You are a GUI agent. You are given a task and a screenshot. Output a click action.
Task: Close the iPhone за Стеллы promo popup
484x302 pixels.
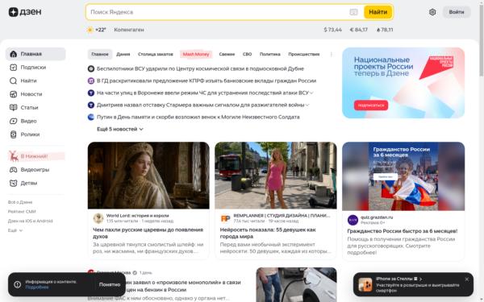[467, 279]
